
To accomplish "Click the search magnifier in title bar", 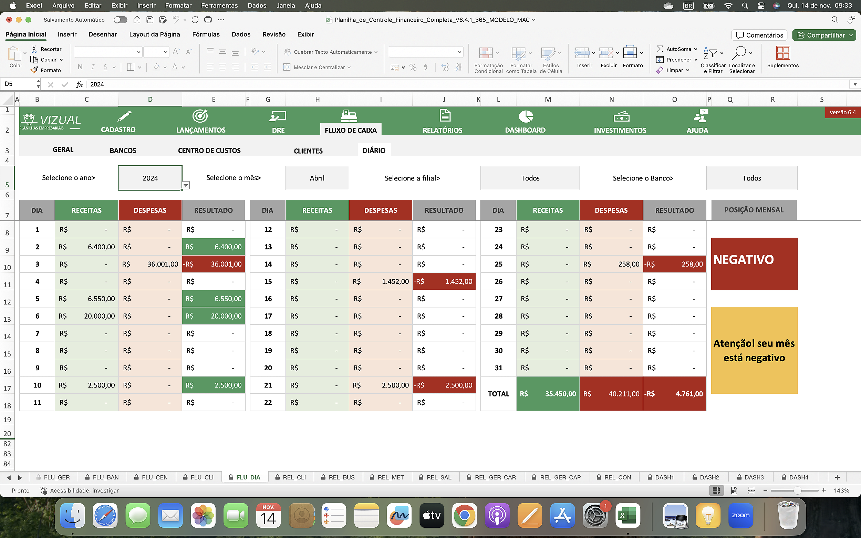I will coord(835,20).
